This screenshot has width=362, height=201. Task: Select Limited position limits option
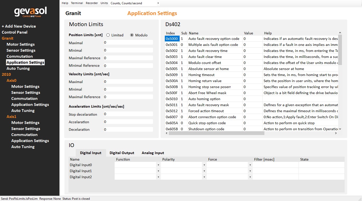tap(108, 35)
